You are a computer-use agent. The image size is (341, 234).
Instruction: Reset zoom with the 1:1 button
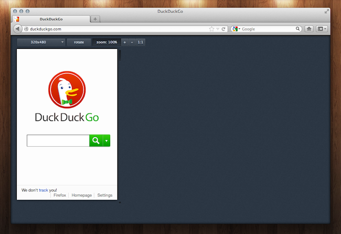141,42
